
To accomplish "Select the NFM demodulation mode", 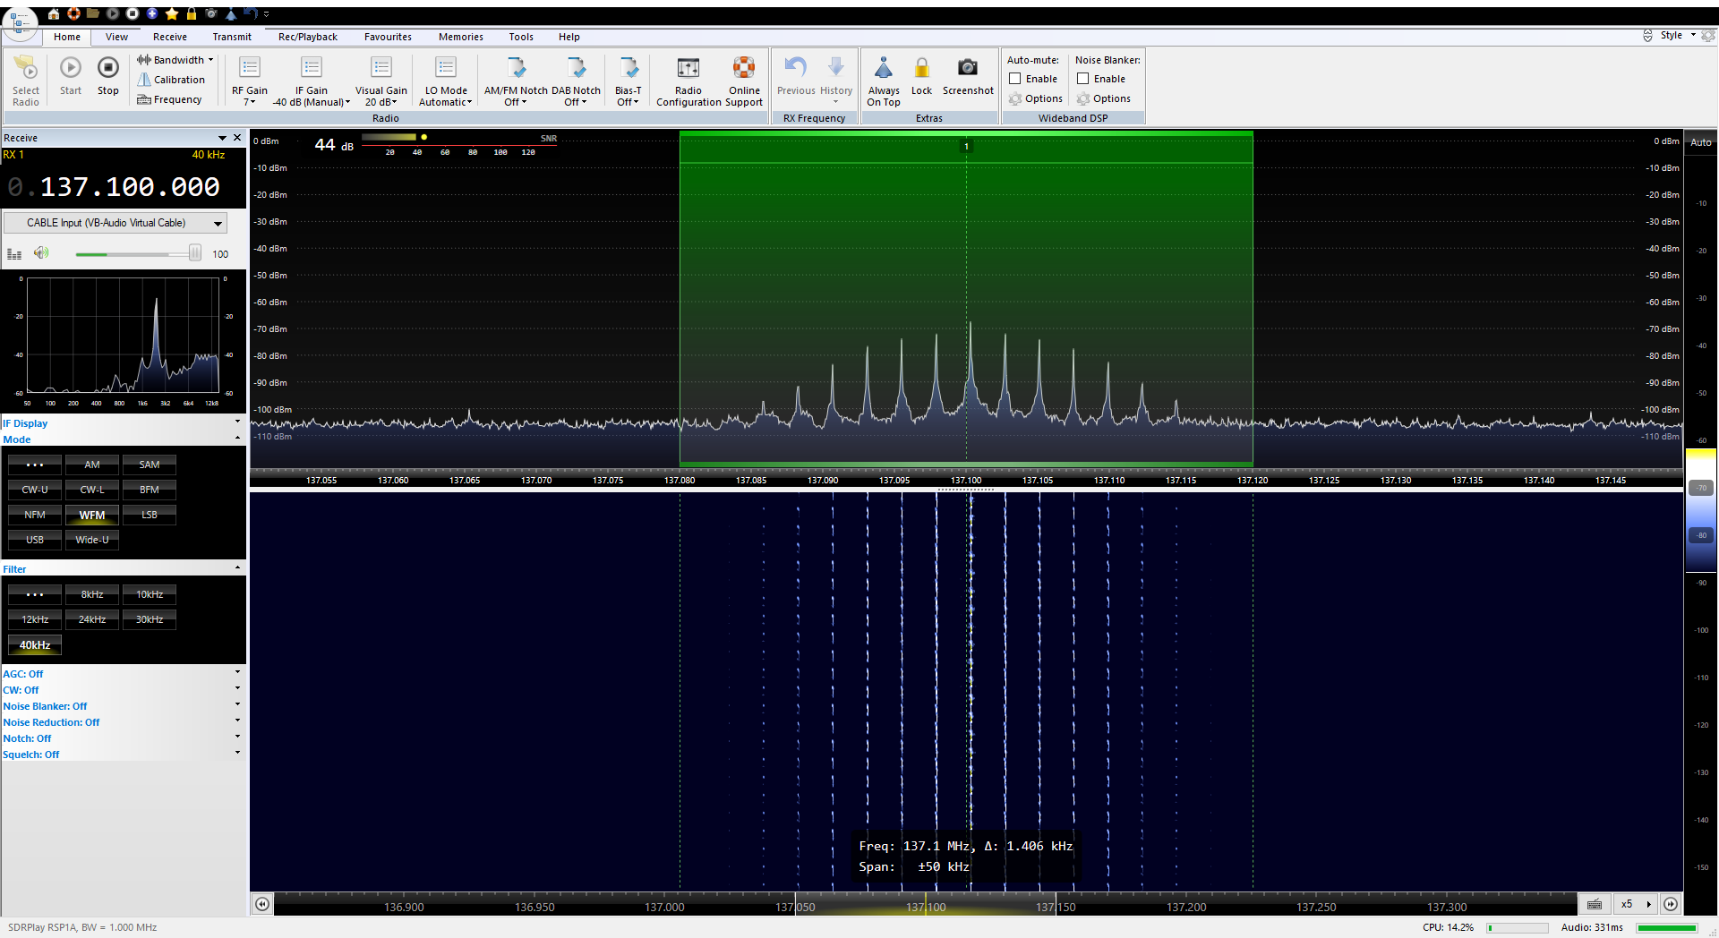I will pos(35,515).
